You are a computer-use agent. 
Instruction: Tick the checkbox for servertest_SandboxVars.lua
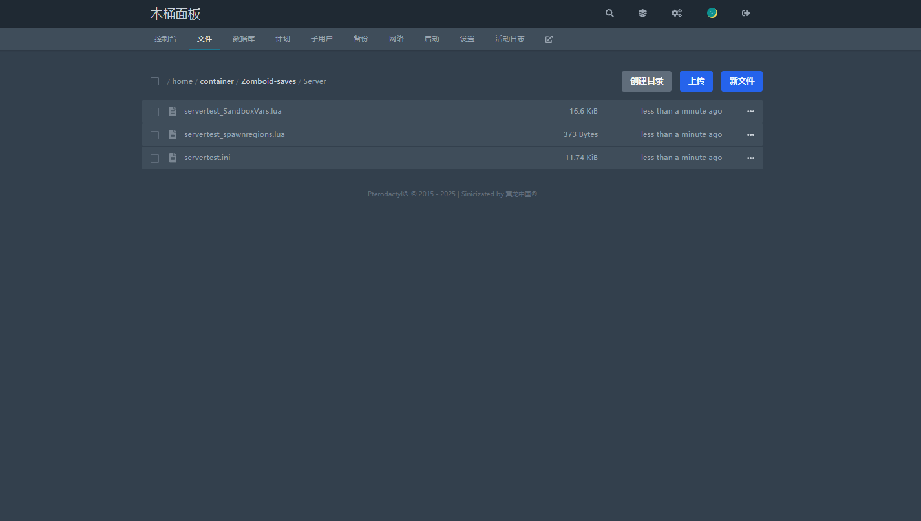tap(154, 112)
